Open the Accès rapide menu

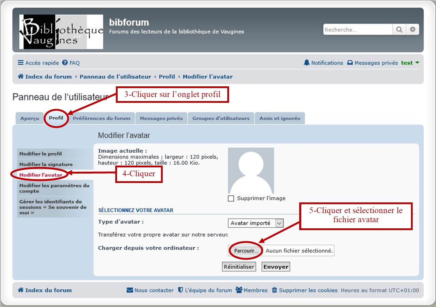38,63
